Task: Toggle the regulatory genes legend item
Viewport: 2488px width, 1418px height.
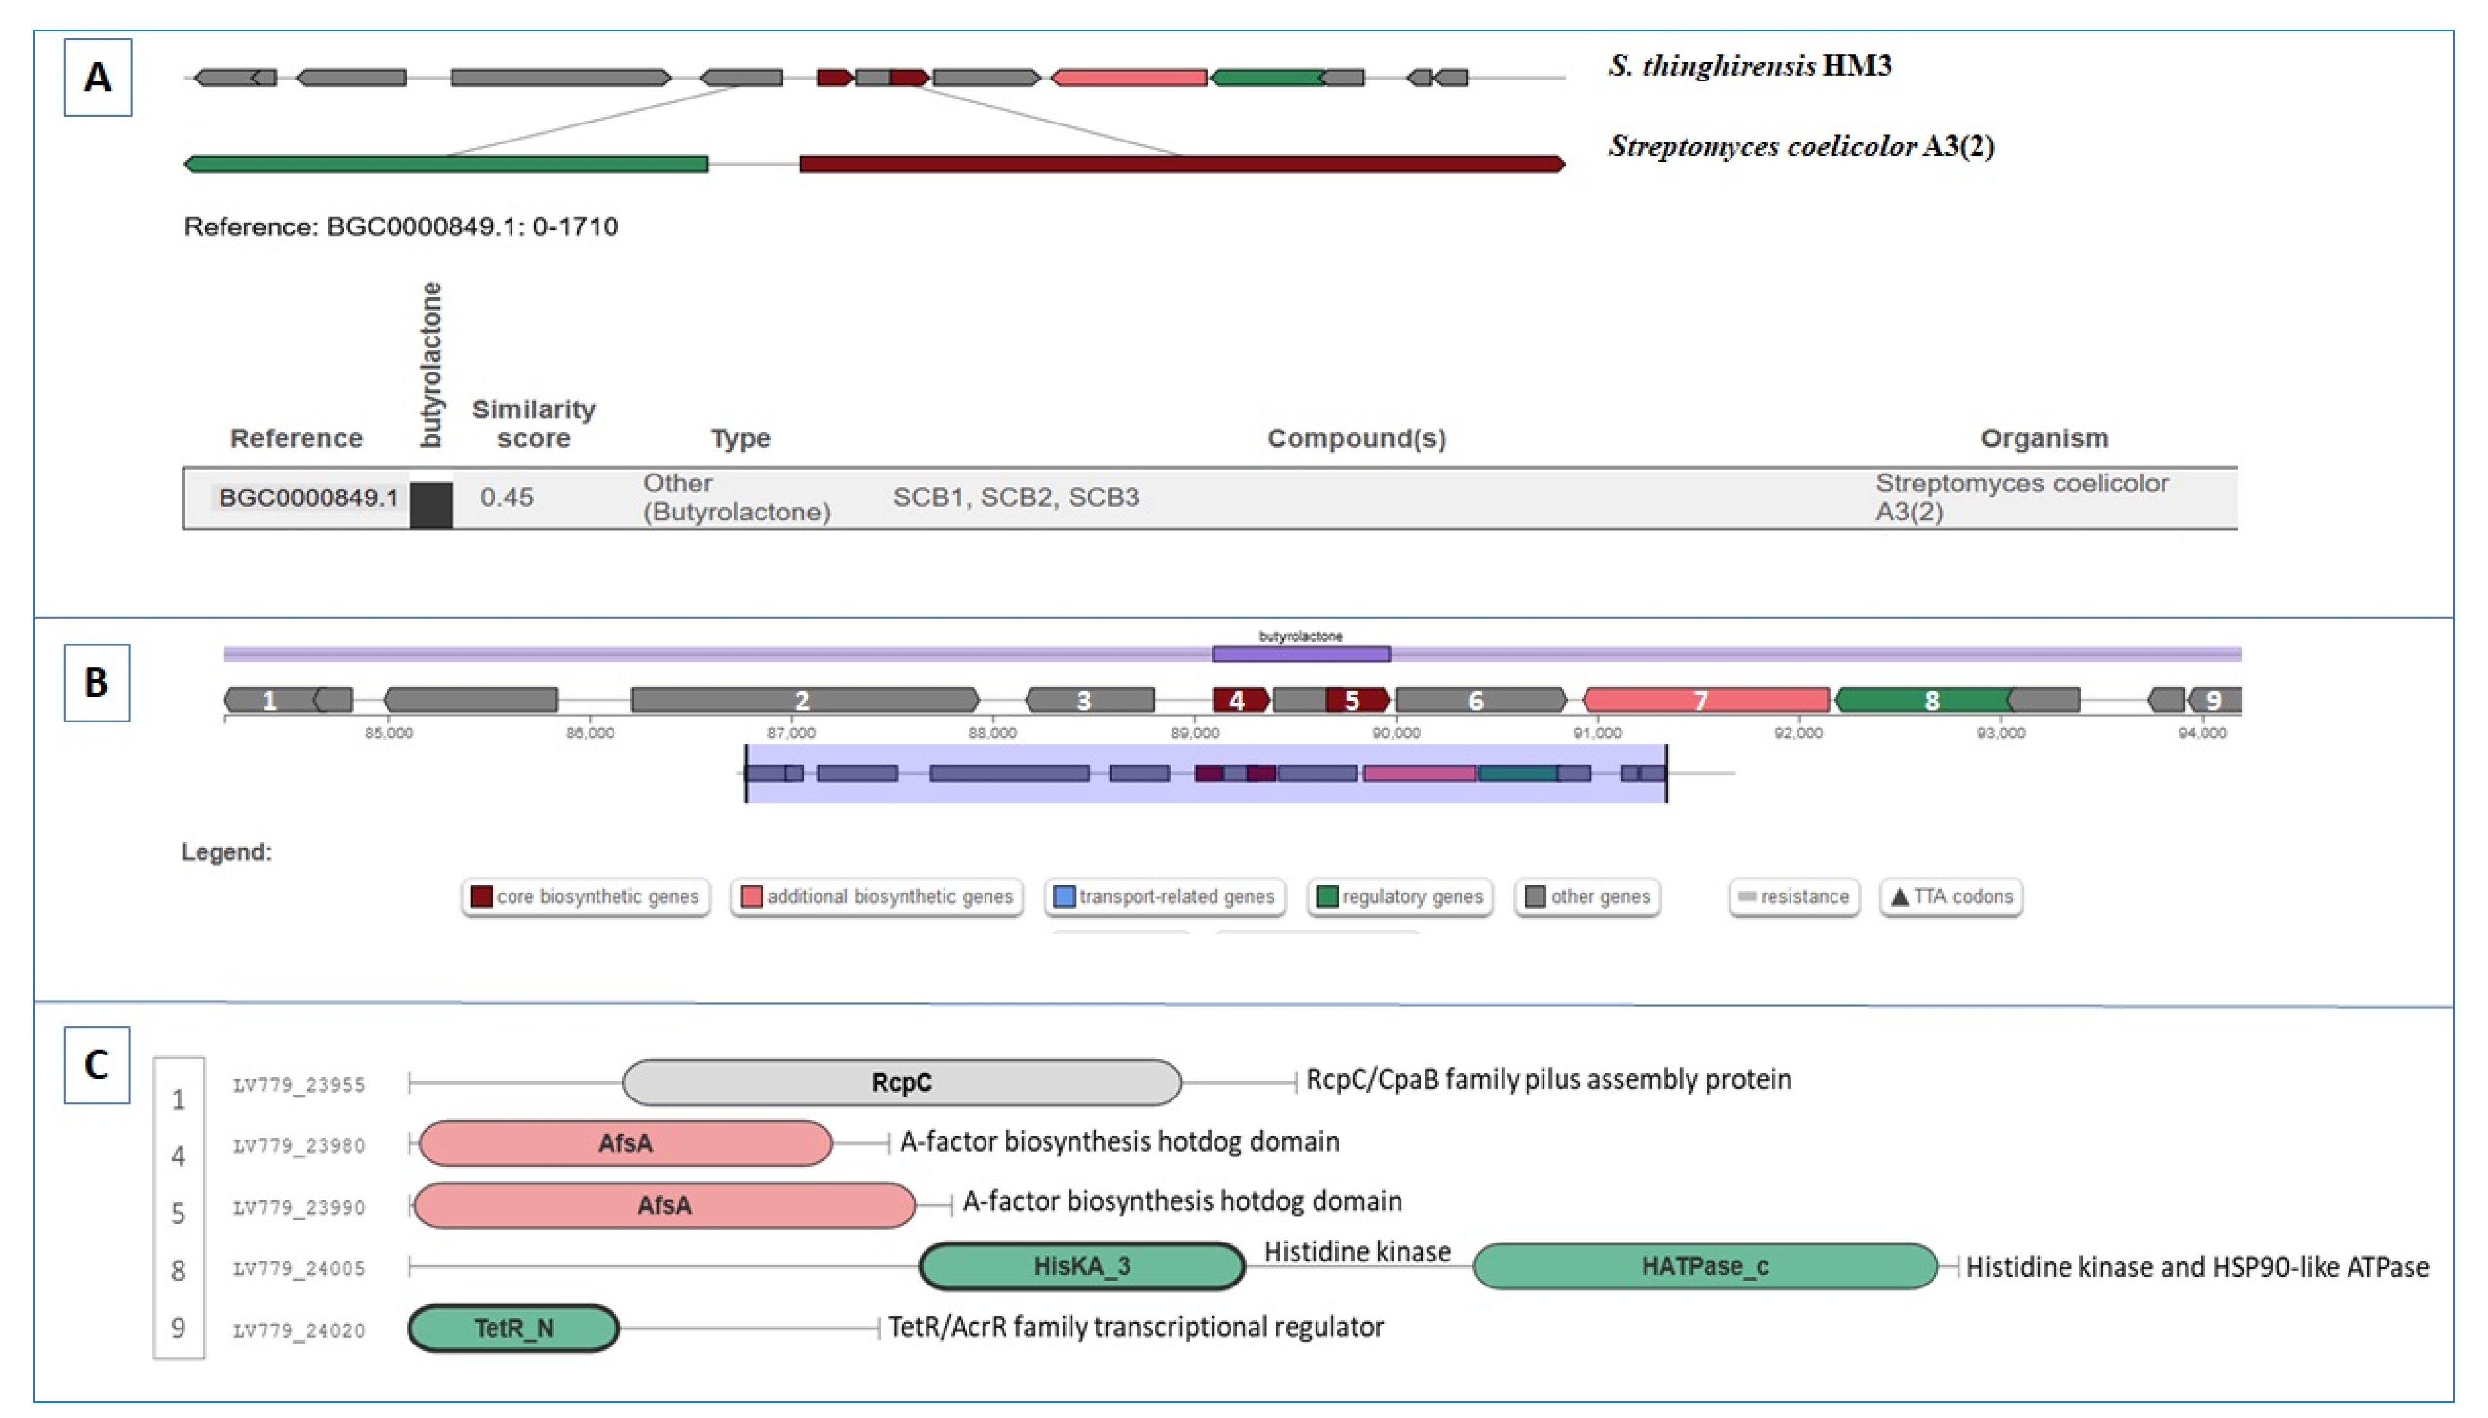Action: [x=1400, y=896]
